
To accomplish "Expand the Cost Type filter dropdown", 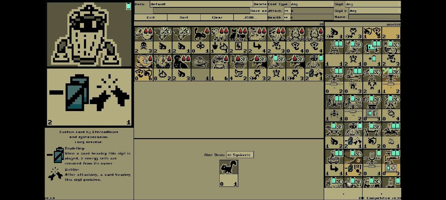I will pyautogui.click(x=311, y=4).
